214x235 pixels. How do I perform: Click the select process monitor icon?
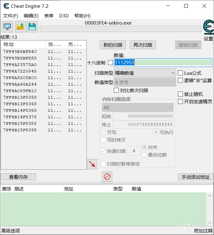click(x=7, y=27)
